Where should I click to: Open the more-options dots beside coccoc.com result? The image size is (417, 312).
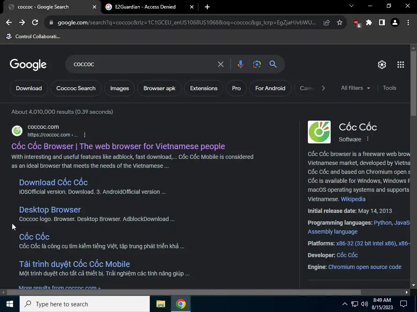pos(85,135)
